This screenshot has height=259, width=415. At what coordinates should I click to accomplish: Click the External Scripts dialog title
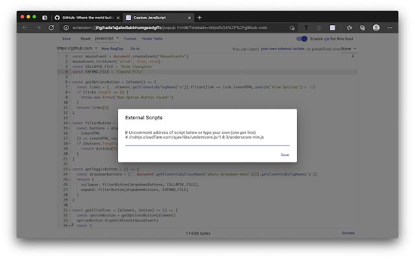point(144,118)
